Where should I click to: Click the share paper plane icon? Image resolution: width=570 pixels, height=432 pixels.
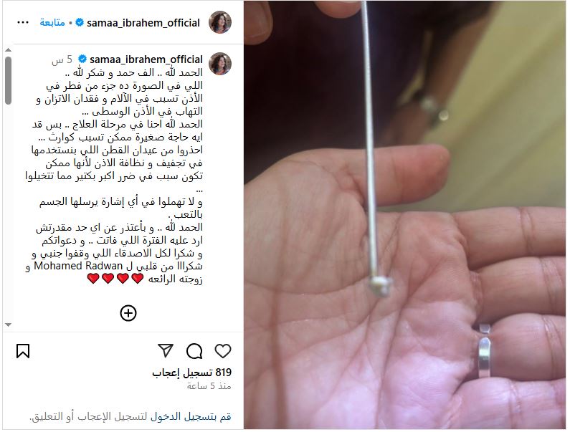(x=166, y=350)
